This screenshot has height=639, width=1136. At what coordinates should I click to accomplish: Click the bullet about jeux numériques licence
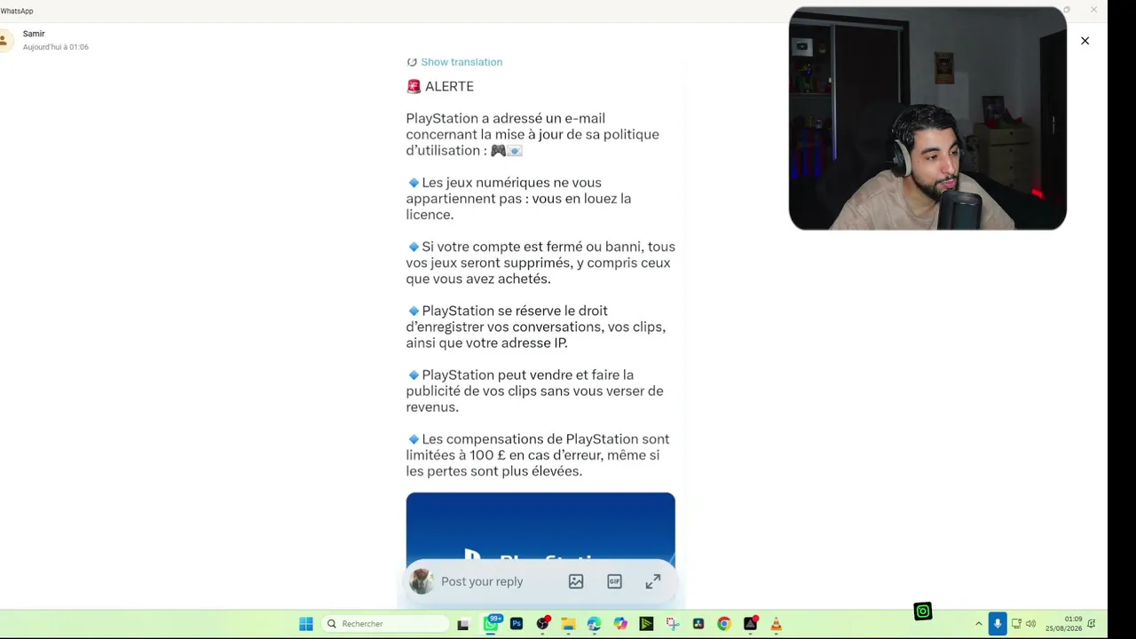coord(519,199)
